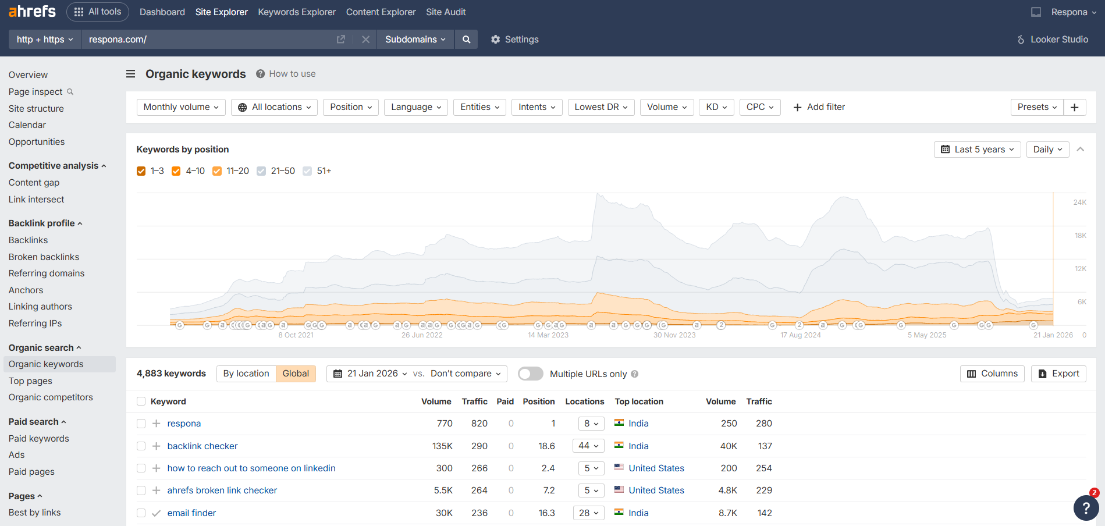Open the All tools grid menu
The width and height of the screenshot is (1105, 526).
tap(97, 11)
